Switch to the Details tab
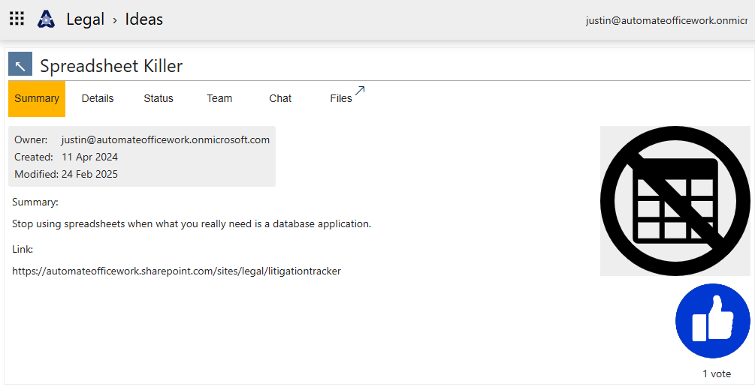 pyautogui.click(x=98, y=98)
